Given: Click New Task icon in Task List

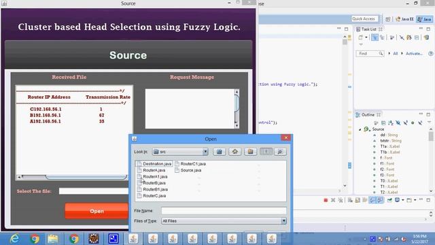Looking at the screenshot, I should click(x=361, y=37).
